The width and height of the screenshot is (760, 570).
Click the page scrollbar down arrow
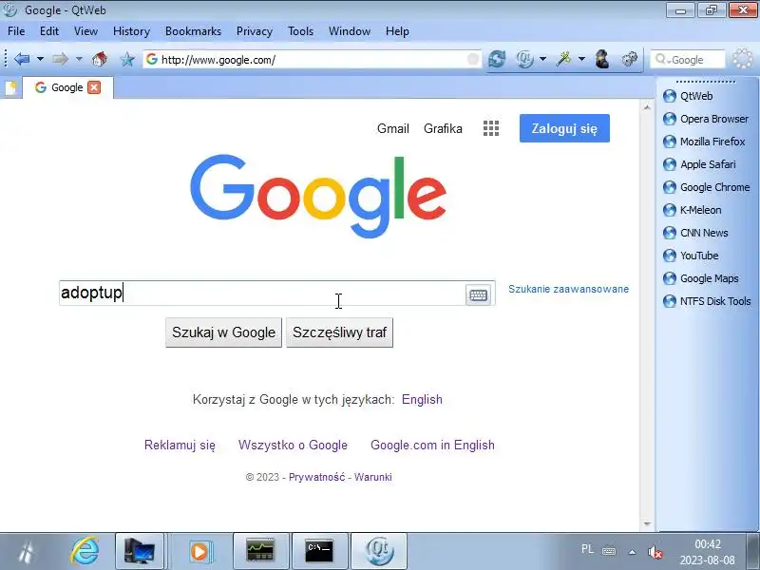[x=647, y=524]
